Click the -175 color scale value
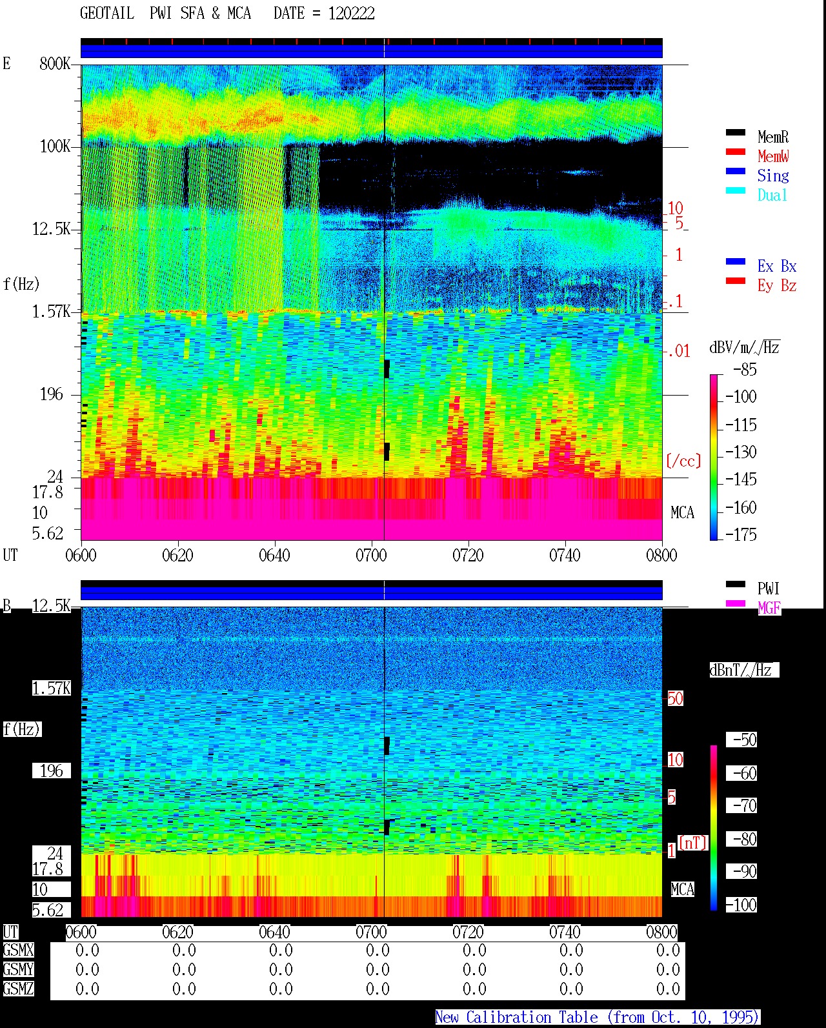The width and height of the screenshot is (826, 1028). [741, 534]
